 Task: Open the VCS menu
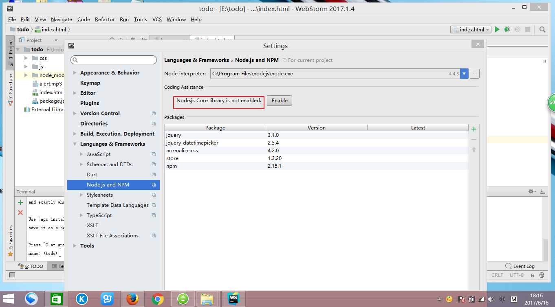point(157,20)
